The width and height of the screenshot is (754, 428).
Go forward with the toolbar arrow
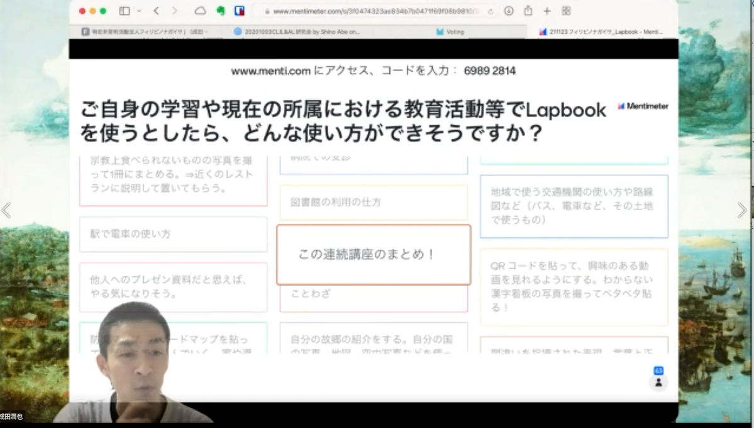pos(174,11)
